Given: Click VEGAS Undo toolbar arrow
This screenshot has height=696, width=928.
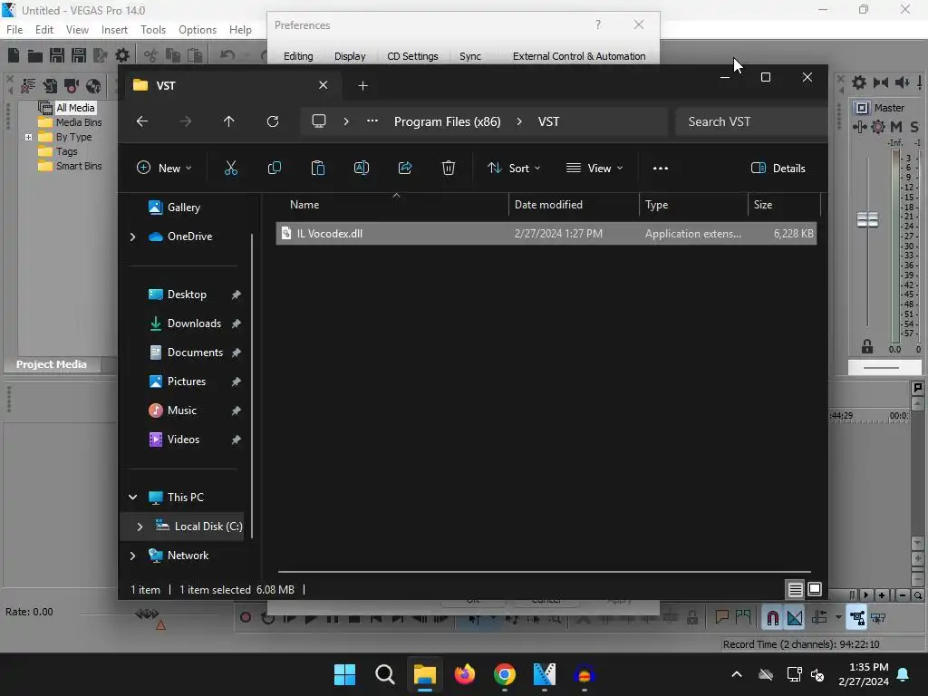Looking at the screenshot, I should click(x=227, y=55).
